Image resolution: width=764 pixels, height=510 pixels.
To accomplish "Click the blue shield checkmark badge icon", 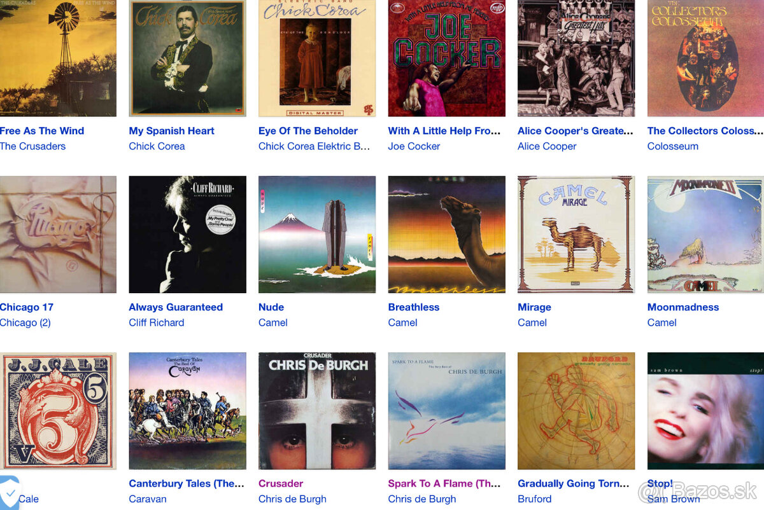I will coord(9,493).
